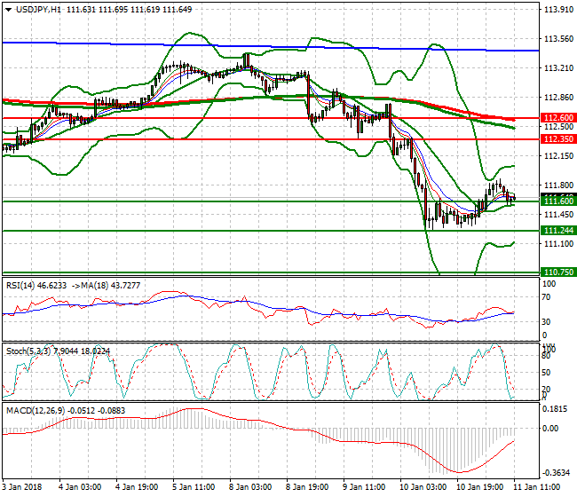Select the 111.450 price axis label
This screenshot has width=577, height=497.
coord(558,215)
